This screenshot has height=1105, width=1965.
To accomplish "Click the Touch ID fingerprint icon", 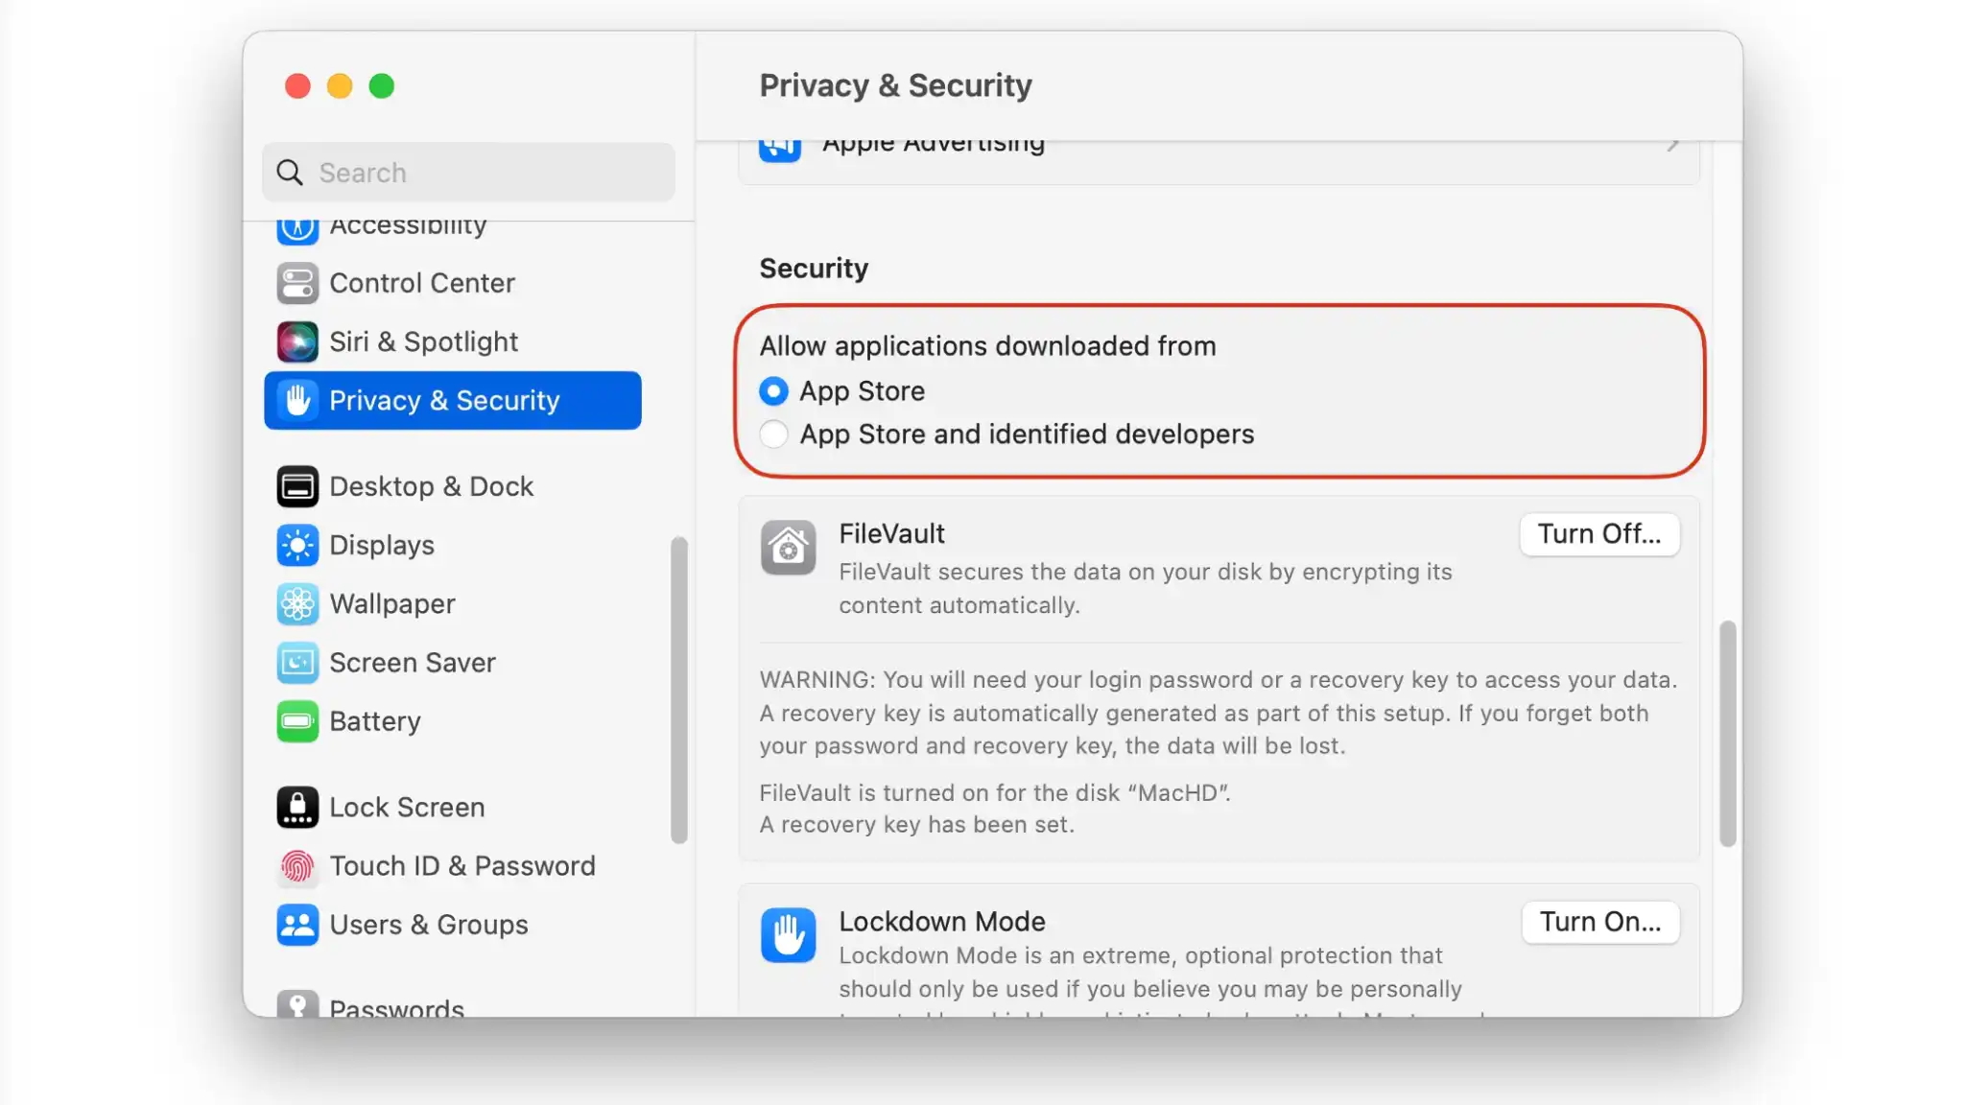I will coord(297,867).
